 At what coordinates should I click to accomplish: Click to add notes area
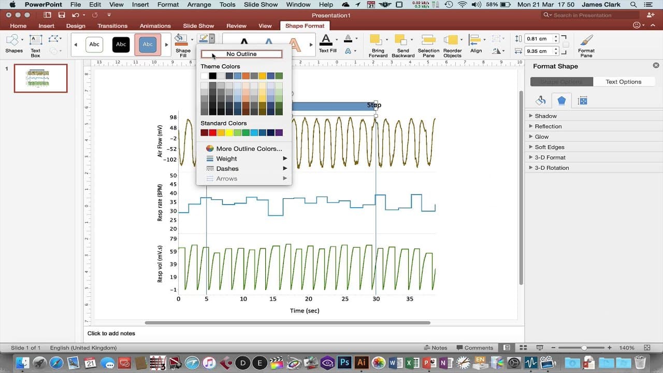coord(304,333)
